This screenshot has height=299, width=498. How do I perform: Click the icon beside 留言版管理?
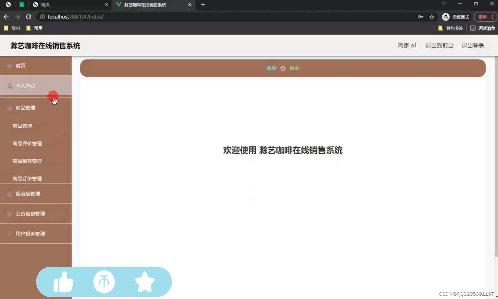tap(10, 194)
